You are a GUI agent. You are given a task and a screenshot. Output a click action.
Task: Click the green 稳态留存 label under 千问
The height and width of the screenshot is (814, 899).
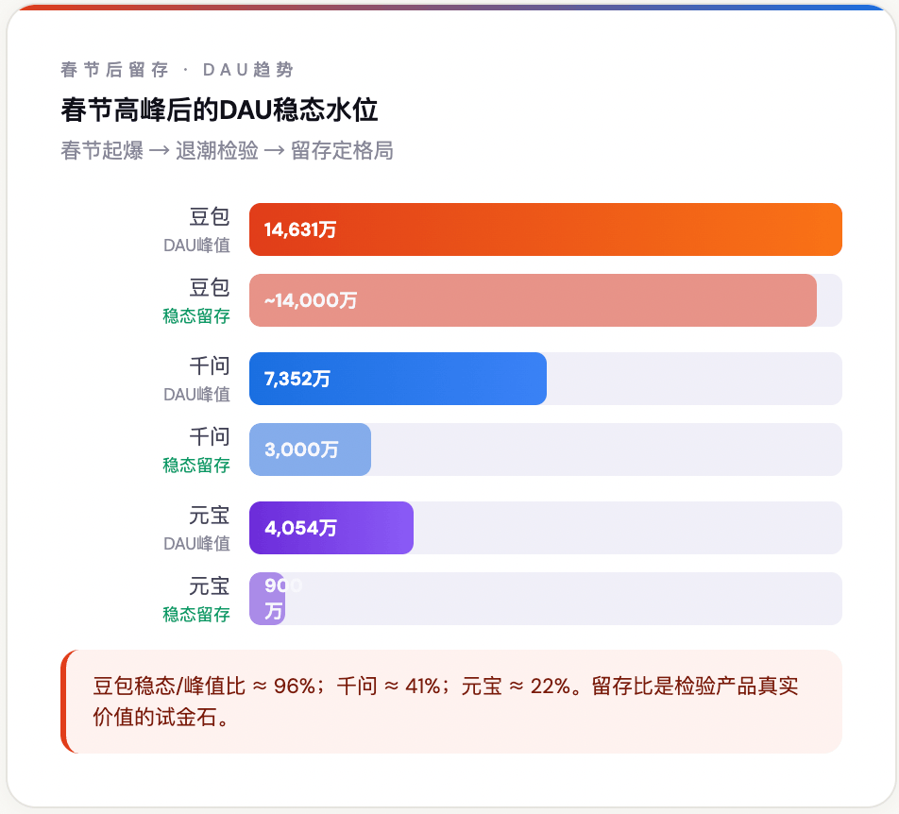(196, 465)
